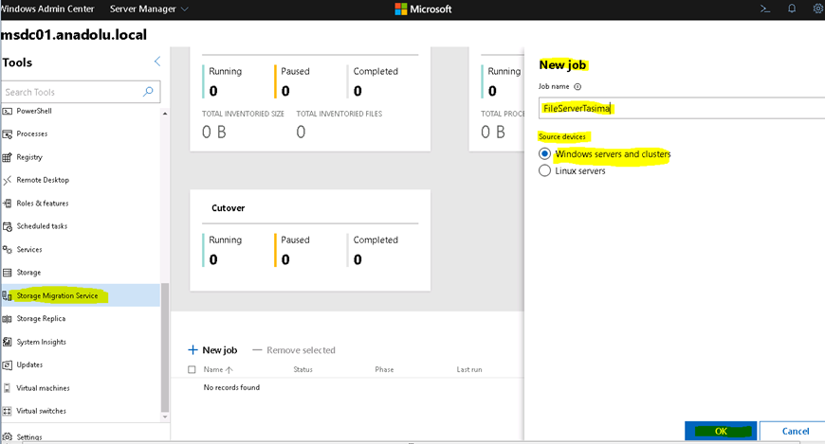Open System Insights tool

pyautogui.click(x=42, y=342)
